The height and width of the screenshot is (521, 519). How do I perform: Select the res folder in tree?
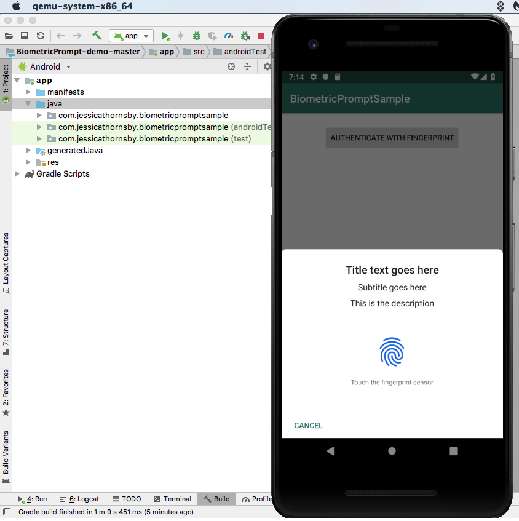click(53, 162)
